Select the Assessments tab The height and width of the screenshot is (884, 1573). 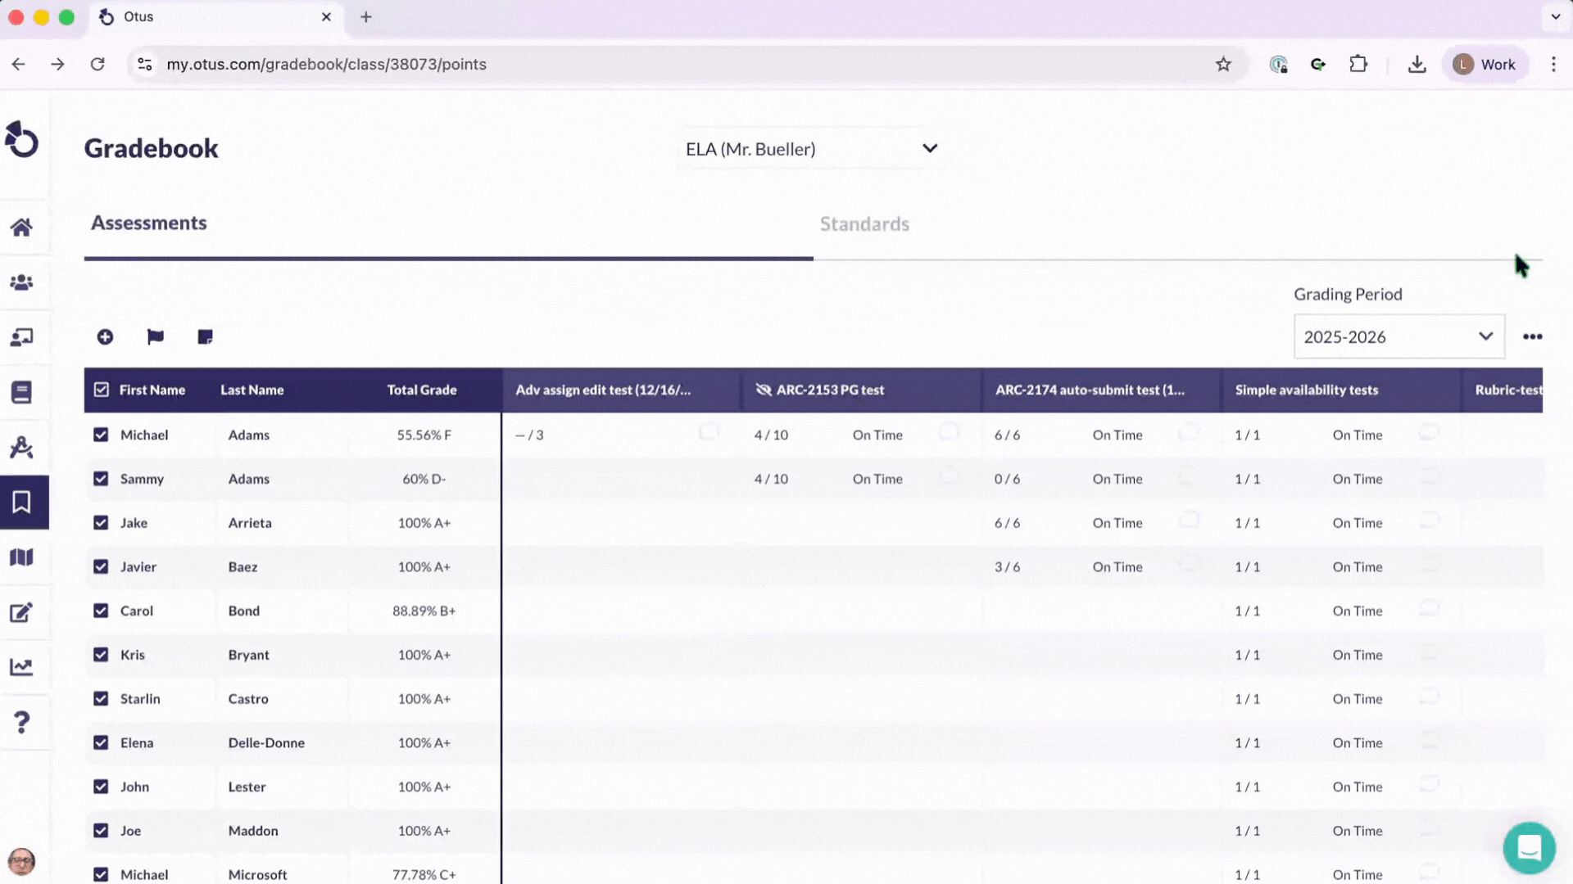click(x=149, y=223)
